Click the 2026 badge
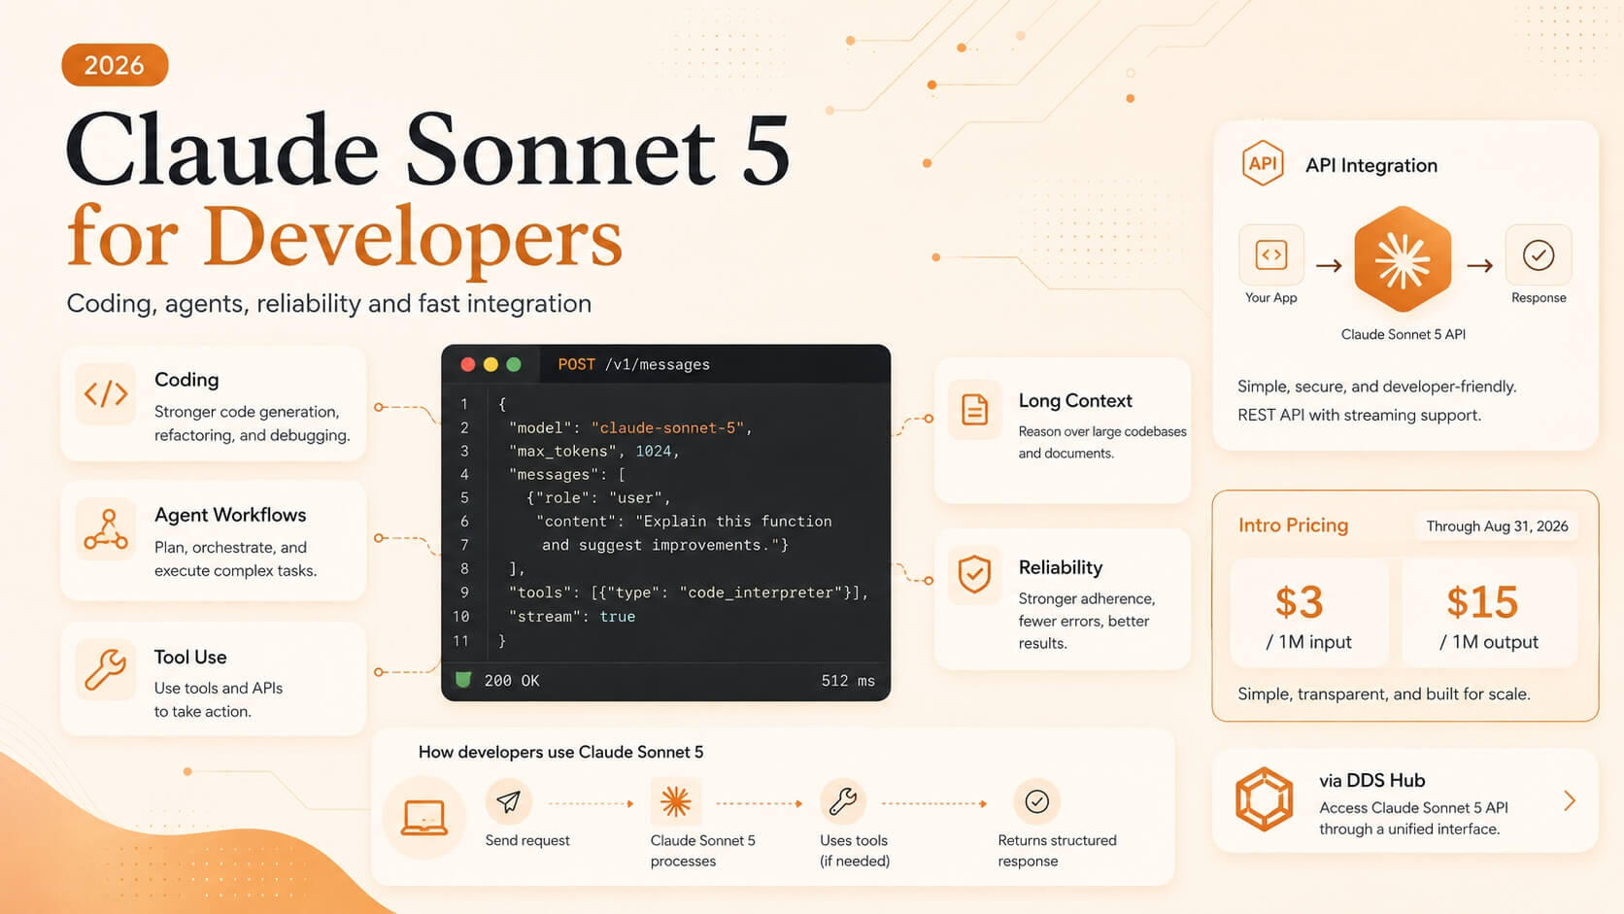 115,65
